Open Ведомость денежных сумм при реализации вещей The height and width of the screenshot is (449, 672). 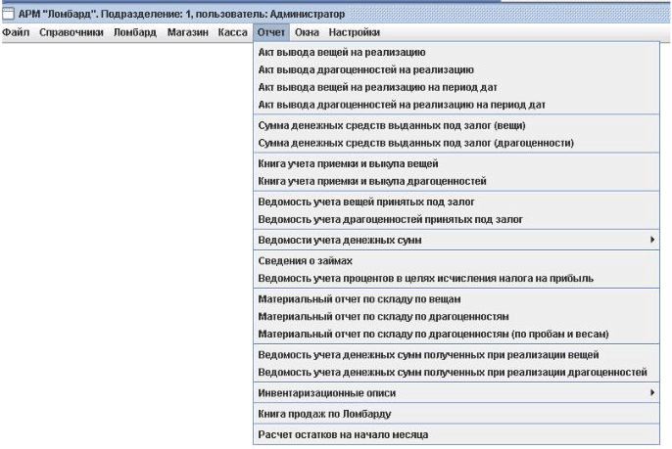click(x=456, y=355)
